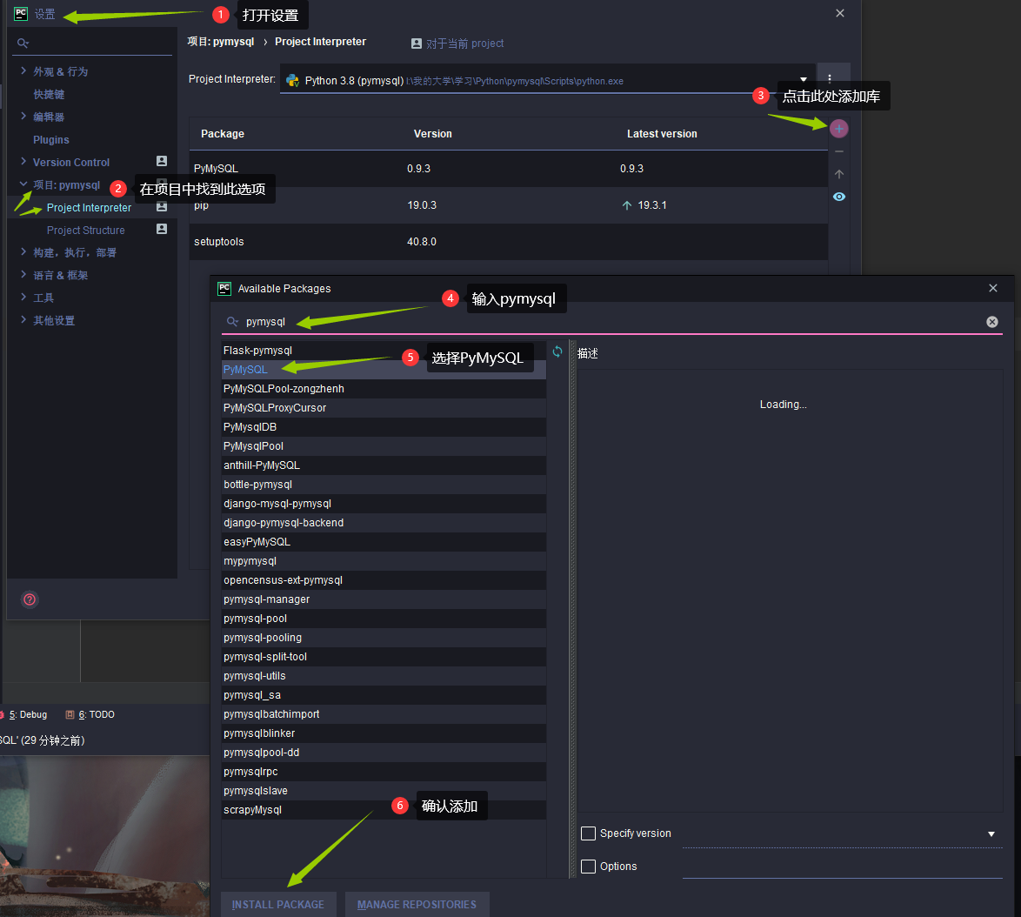Screen dimensions: 1021x917
Task: Click the settings search magnifier icon
Action: [23, 43]
